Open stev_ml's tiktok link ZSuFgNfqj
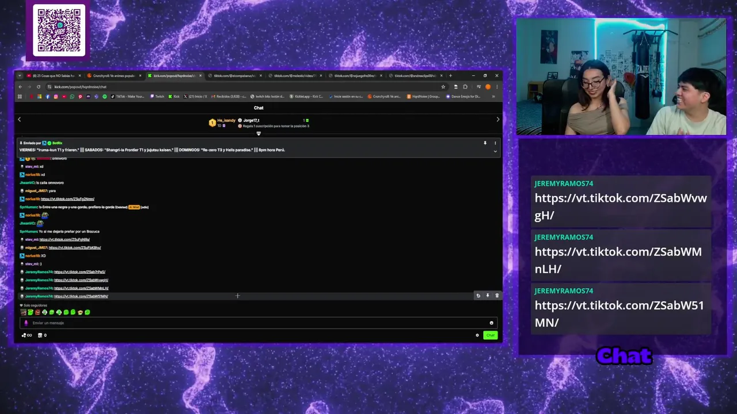 pyautogui.click(x=64, y=239)
